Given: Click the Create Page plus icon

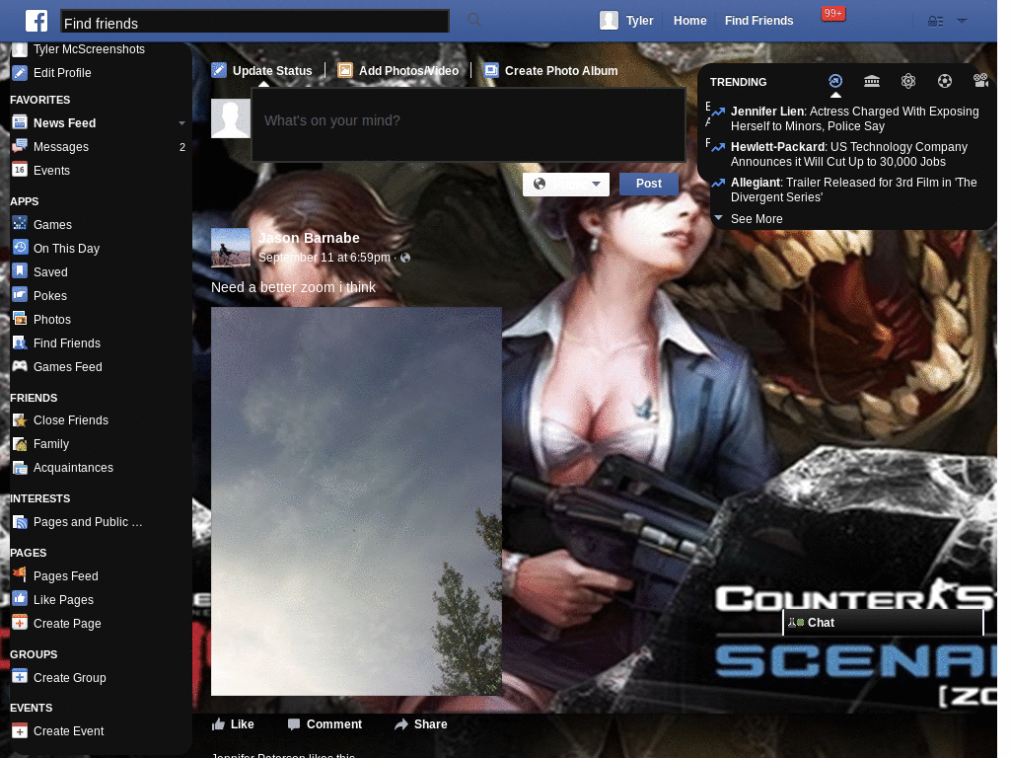Looking at the screenshot, I should [x=20, y=624].
